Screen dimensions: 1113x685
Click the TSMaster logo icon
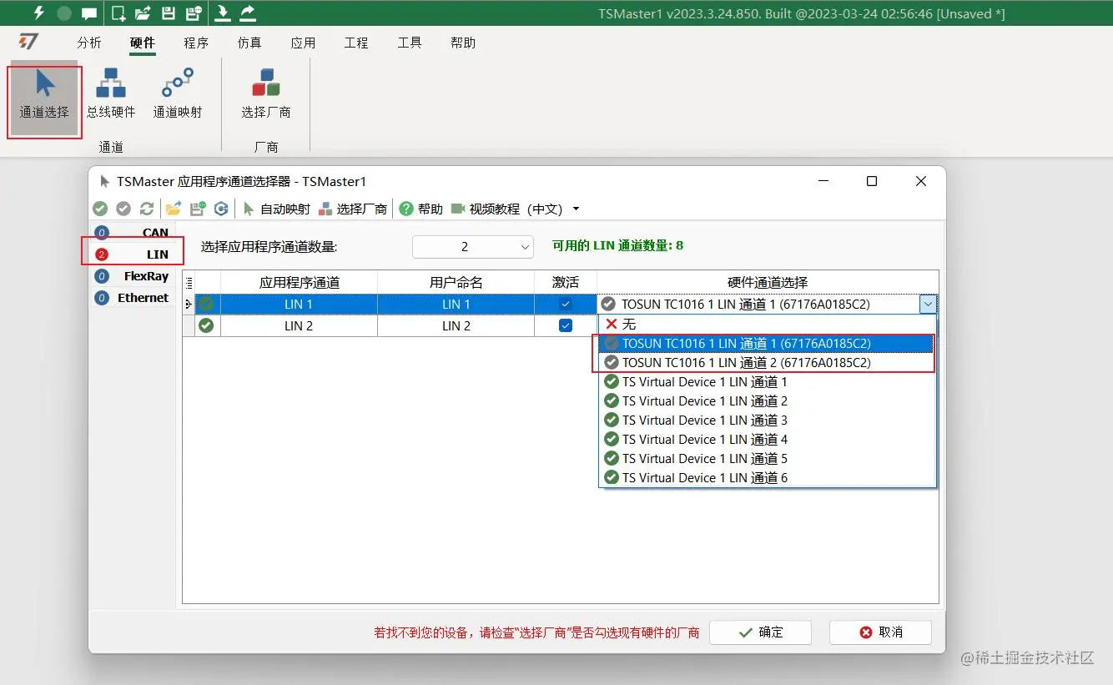point(29,42)
